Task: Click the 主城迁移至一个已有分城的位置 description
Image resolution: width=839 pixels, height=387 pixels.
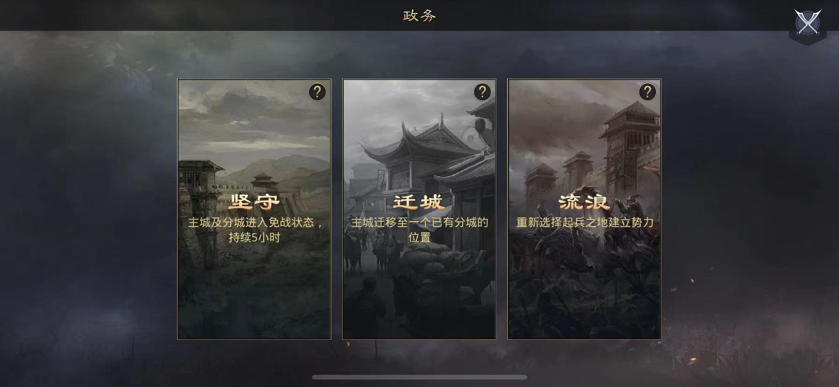Action: point(419,229)
